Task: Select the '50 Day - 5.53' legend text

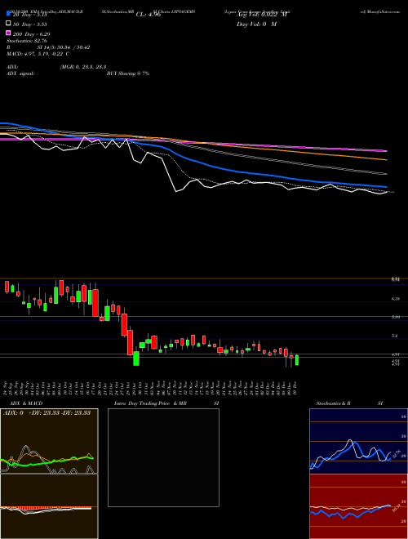Action: pos(30,24)
